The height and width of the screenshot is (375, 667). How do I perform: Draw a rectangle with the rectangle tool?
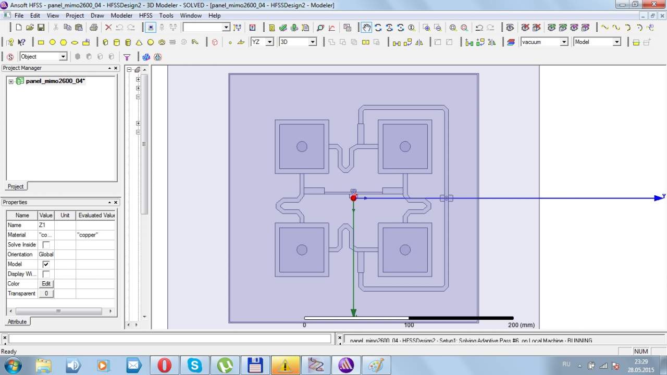pos(41,42)
